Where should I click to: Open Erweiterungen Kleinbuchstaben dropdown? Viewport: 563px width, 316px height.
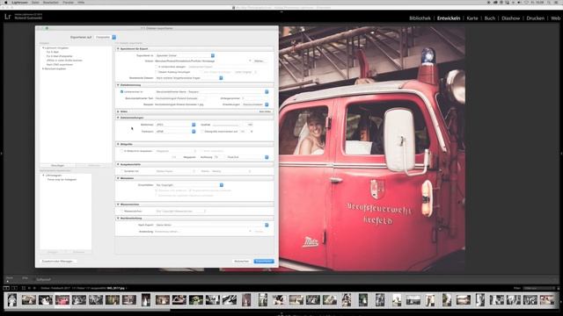pyautogui.click(x=255, y=104)
